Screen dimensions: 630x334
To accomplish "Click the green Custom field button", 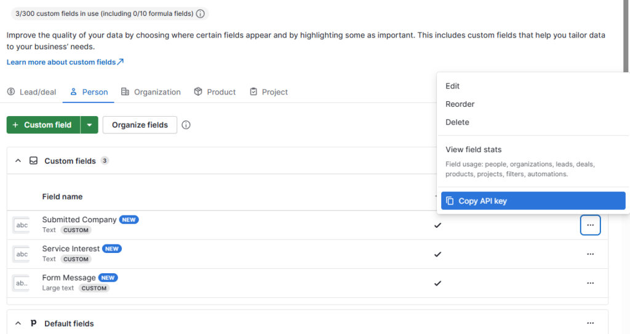I will click(44, 125).
